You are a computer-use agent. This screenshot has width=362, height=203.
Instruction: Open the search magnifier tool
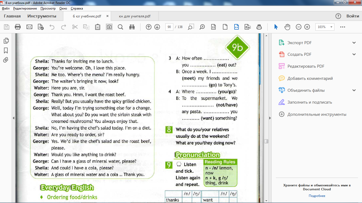[x=120, y=27]
